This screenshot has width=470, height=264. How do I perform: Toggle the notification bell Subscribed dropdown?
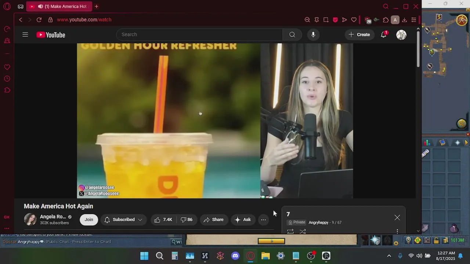point(123,220)
